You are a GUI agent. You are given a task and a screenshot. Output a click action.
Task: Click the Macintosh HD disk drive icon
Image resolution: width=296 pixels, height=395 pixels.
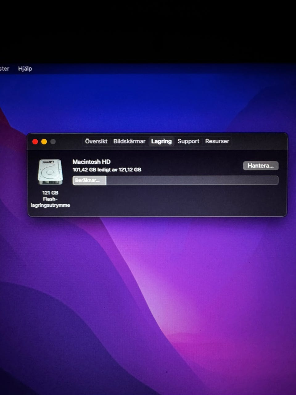click(x=50, y=172)
